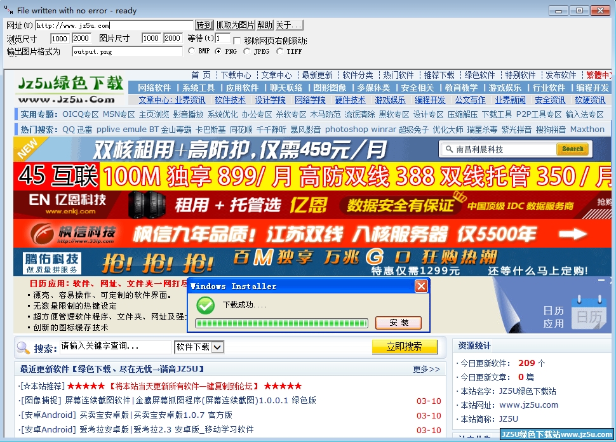Select the TIFF output format

[x=279, y=51]
